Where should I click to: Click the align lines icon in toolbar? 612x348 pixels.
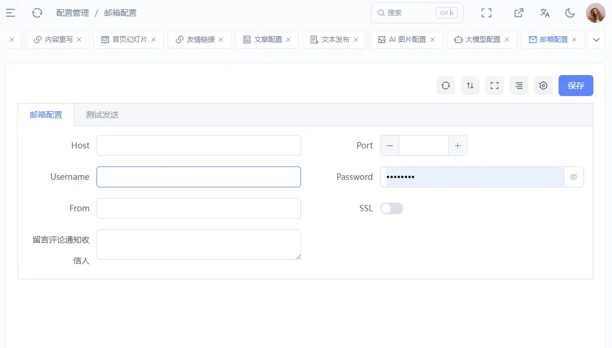[x=519, y=86]
